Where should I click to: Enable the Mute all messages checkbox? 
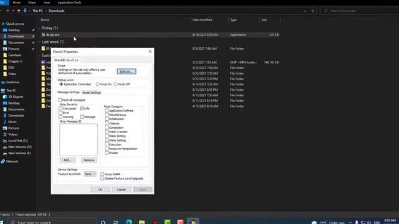pyautogui.click(x=60, y=100)
